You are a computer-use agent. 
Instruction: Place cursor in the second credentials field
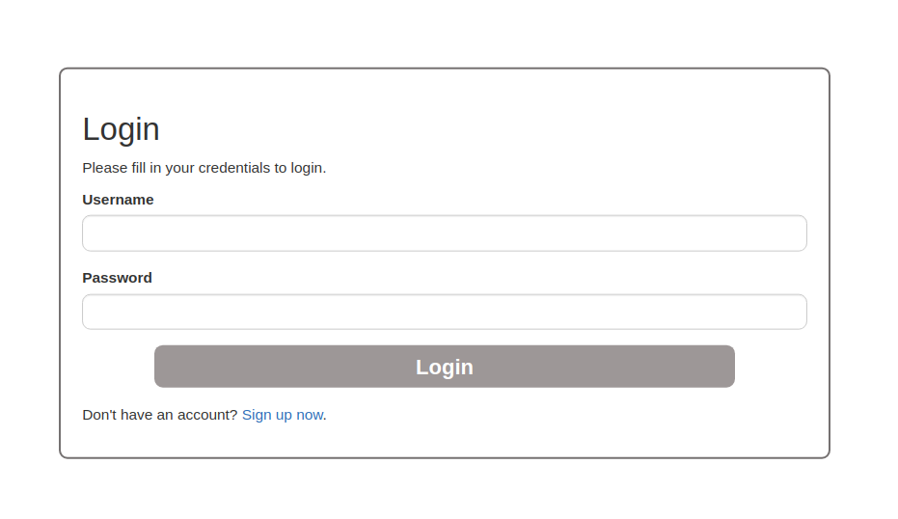click(445, 312)
